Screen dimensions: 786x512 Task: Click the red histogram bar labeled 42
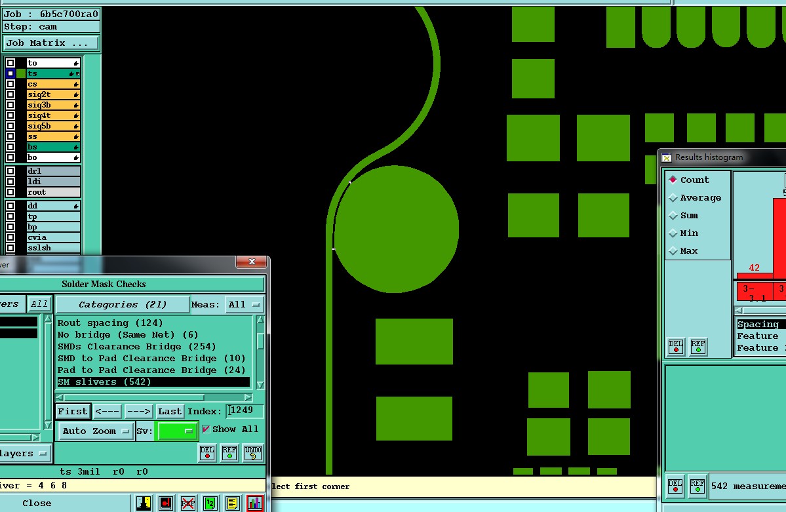pos(754,276)
